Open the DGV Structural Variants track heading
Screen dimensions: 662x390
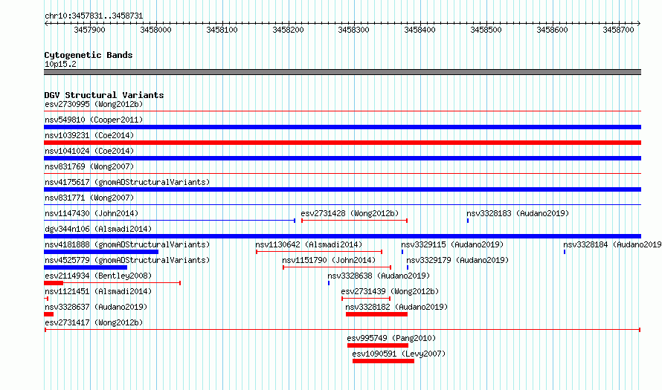pyautogui.click(x=104, y=95)
